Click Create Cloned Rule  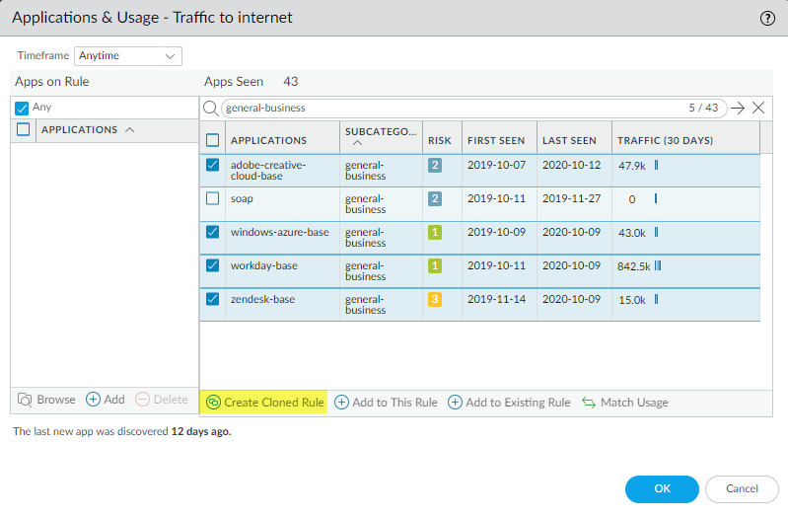(x=264, y=402)
